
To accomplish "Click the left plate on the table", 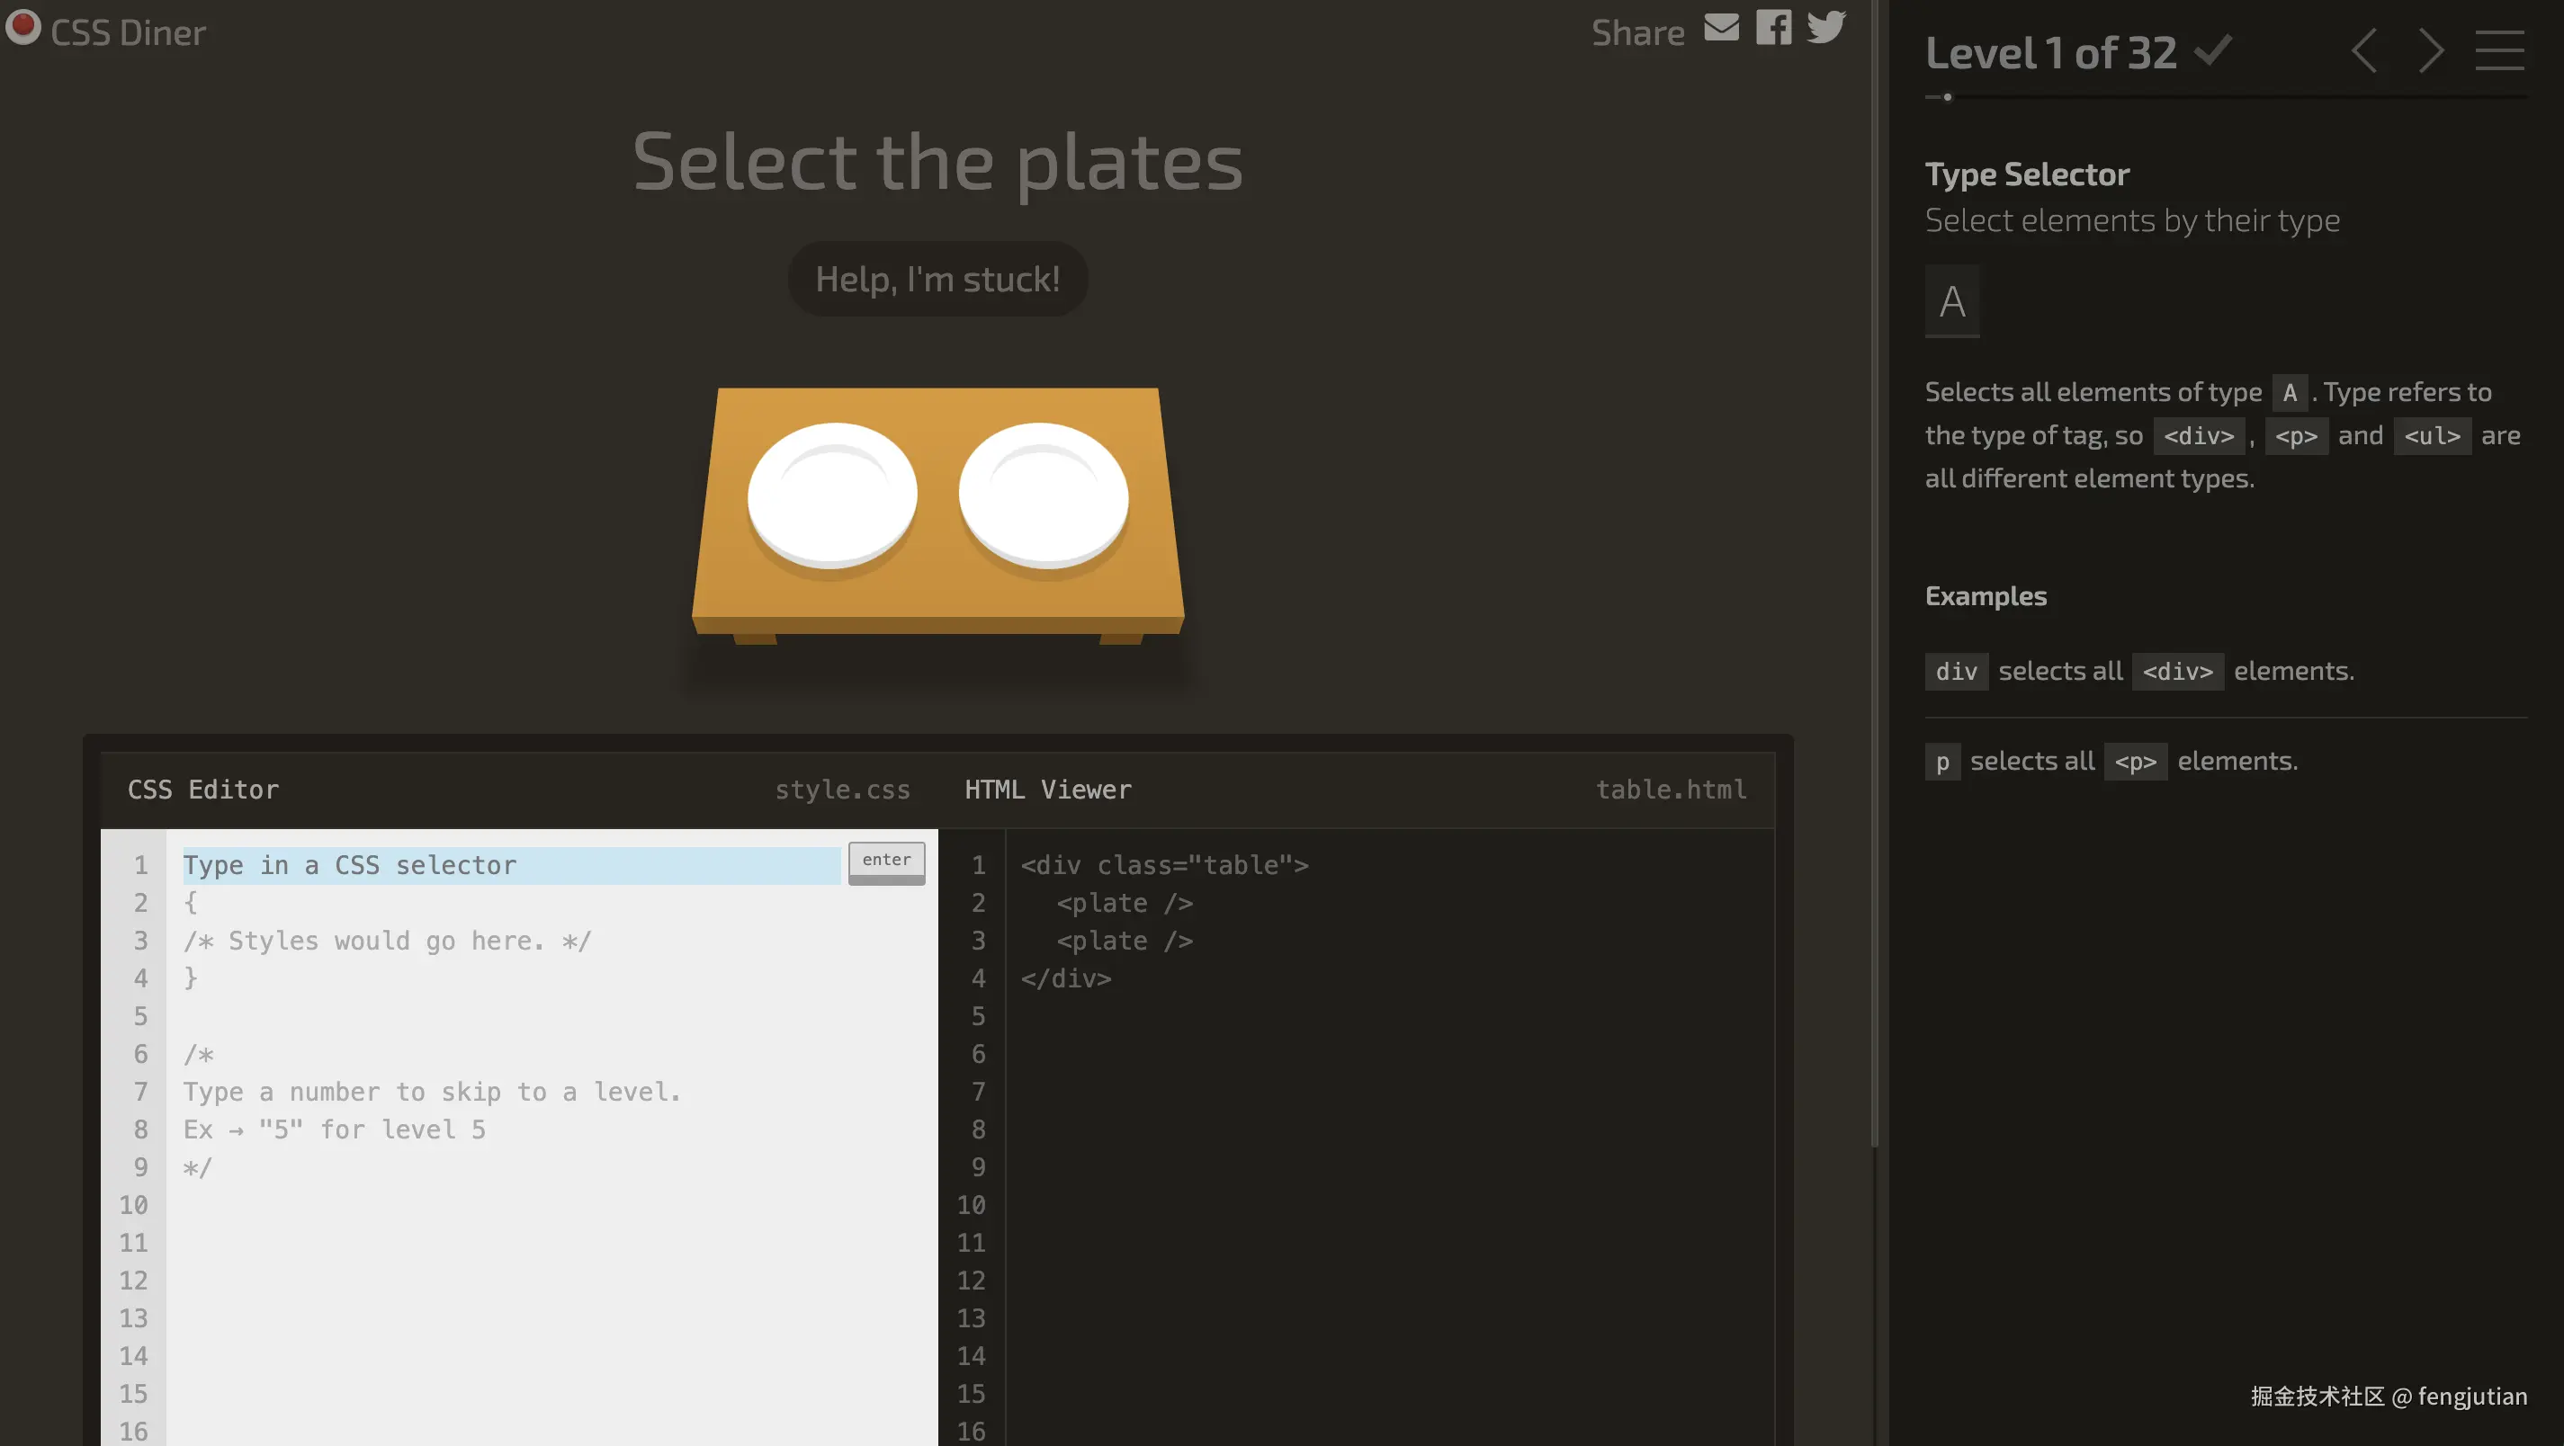I will (832, 495).
